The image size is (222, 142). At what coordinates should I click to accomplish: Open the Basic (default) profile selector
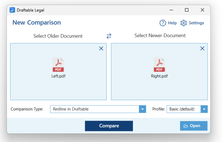187,109
